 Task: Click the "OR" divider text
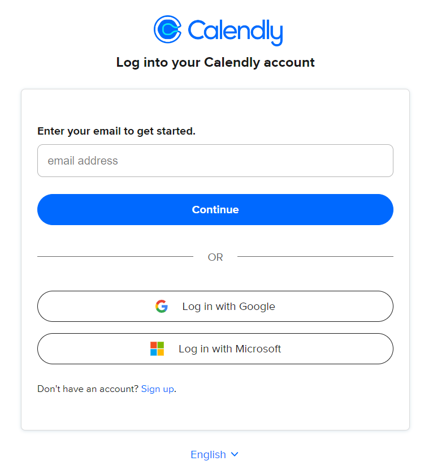[x=215, y=257]
